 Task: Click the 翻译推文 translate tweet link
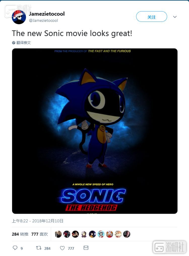click(24, 43)
